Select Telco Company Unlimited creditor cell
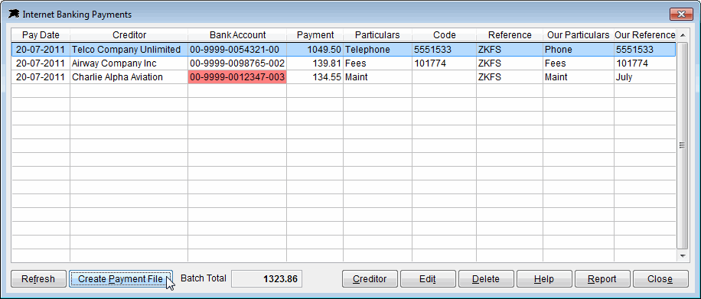 click(129, 50)
